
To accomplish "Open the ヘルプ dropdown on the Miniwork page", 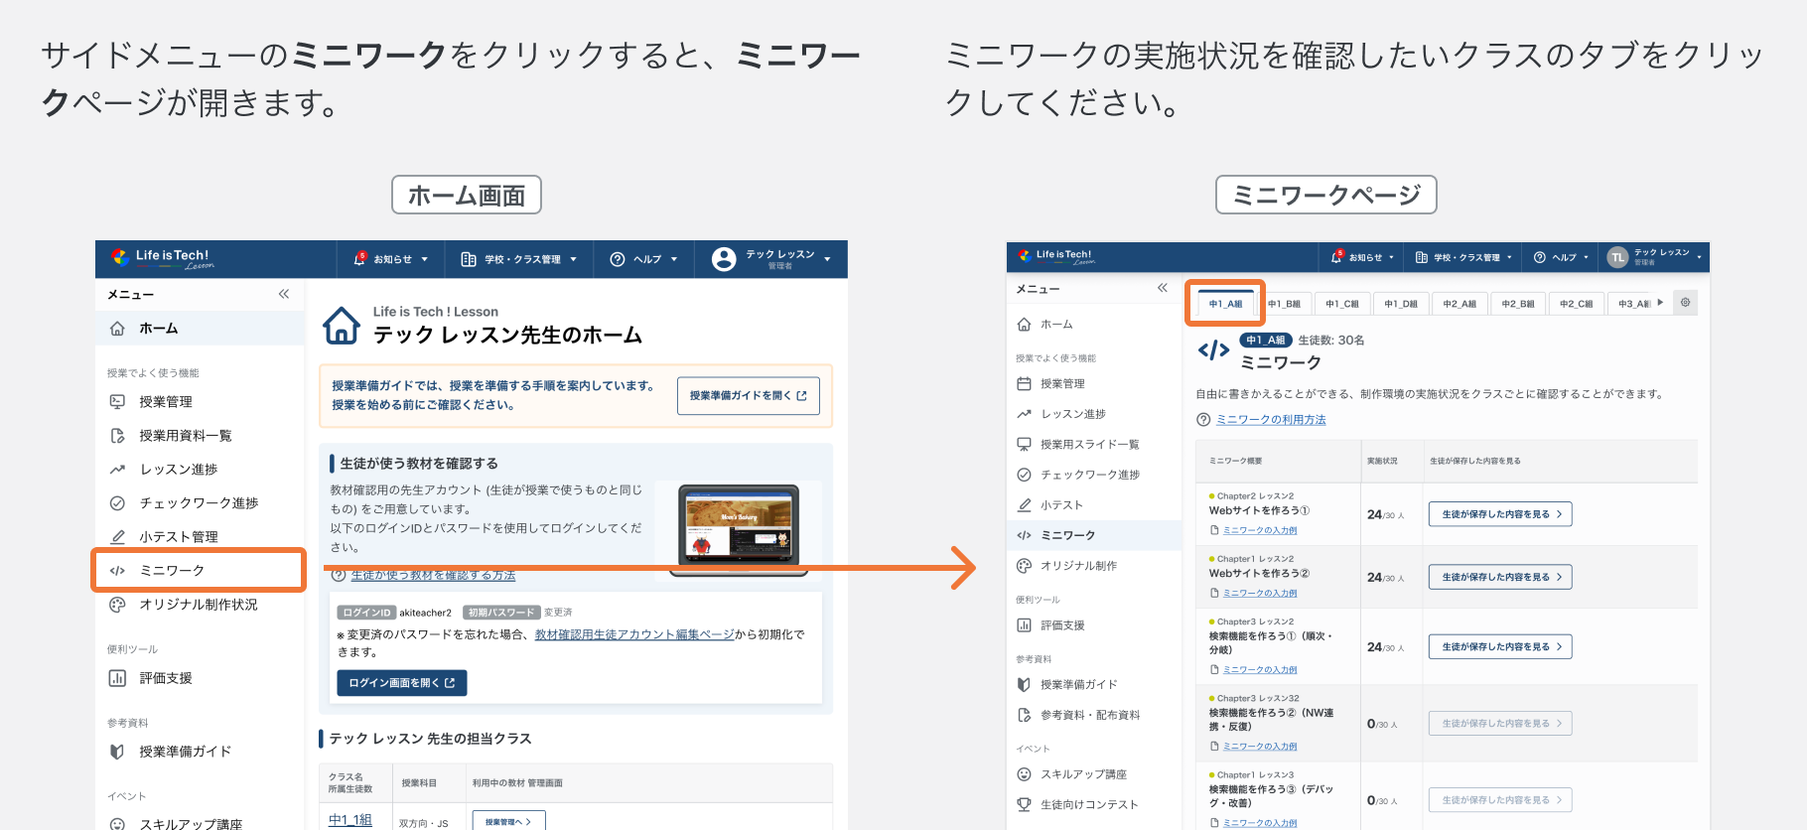I will click(1561, 257).
